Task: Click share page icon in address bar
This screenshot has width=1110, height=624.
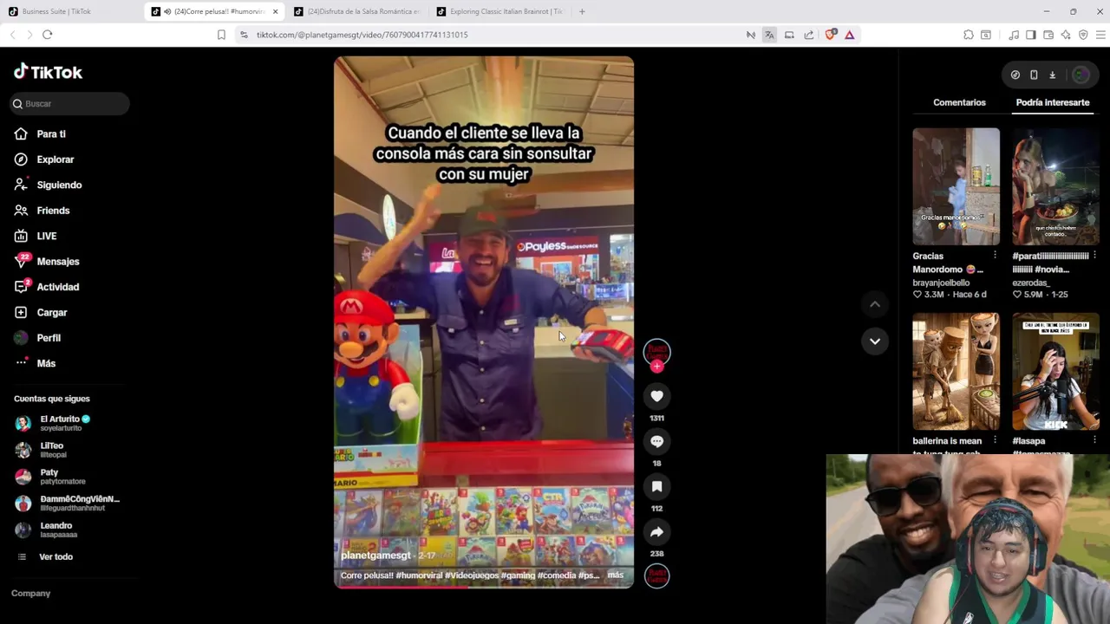Action: click(808, 35)
